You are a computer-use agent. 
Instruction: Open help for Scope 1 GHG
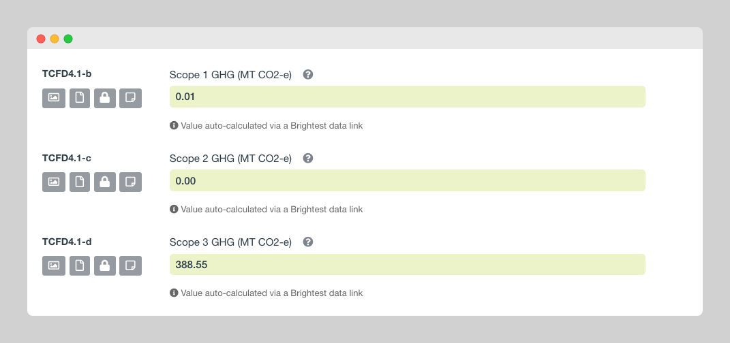coord(307,74)
